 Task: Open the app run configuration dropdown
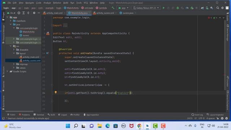click(x=123, y=8)
